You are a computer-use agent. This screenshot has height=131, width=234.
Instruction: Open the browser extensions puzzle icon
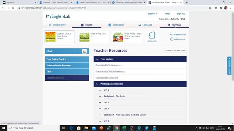pos(221,8)
